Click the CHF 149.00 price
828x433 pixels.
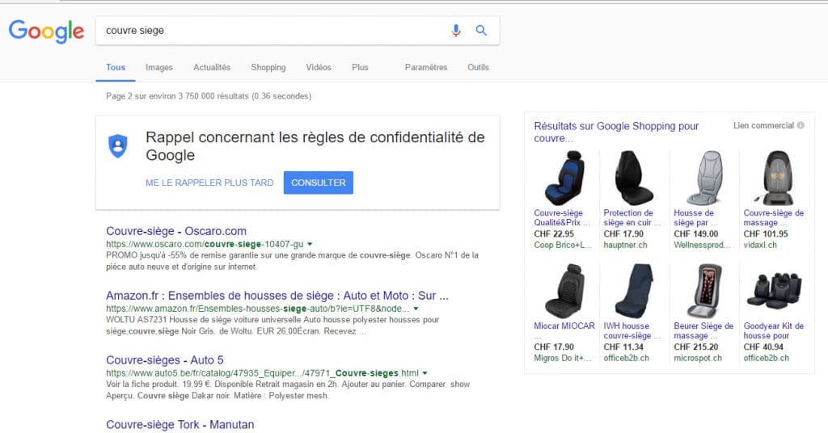[696, 234]
